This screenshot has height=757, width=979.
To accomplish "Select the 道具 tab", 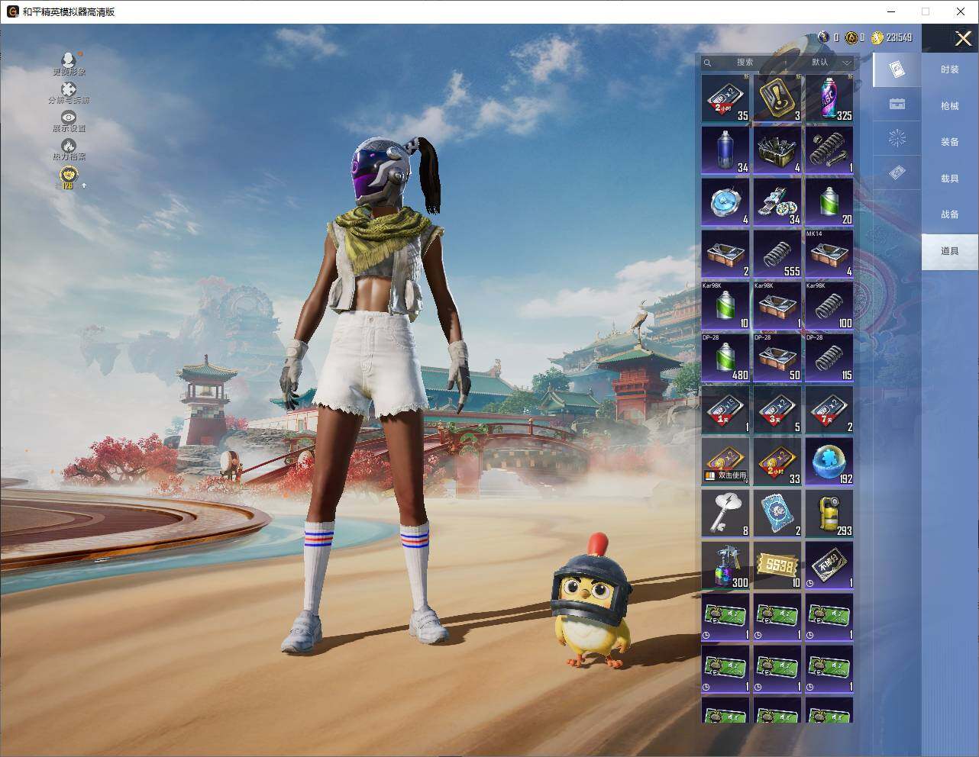I will tap(950, 251).
